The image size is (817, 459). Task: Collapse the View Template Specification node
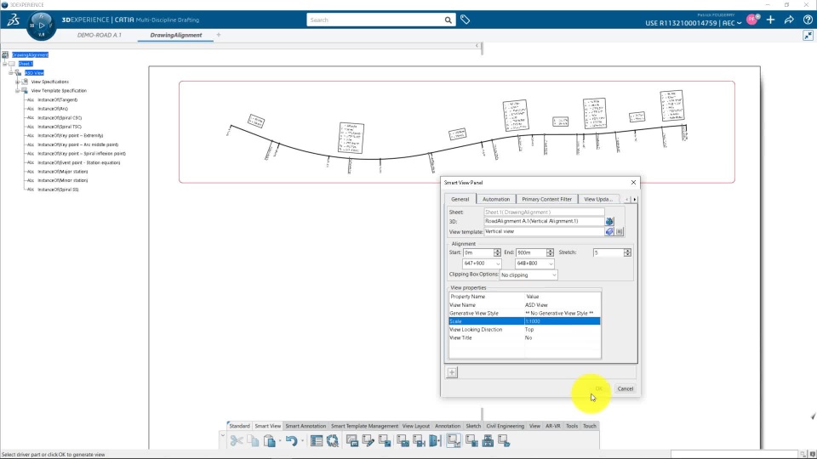(x=17, y=91)
